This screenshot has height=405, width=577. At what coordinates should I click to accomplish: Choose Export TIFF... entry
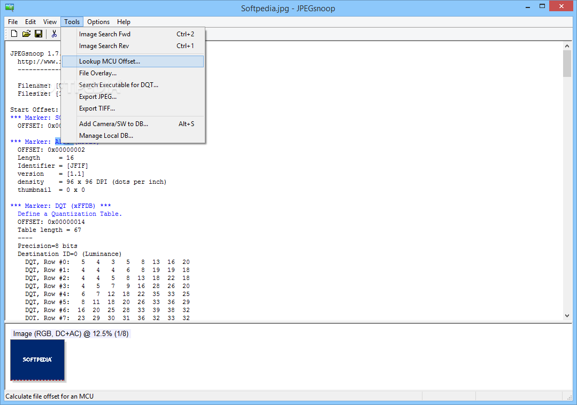133,108
